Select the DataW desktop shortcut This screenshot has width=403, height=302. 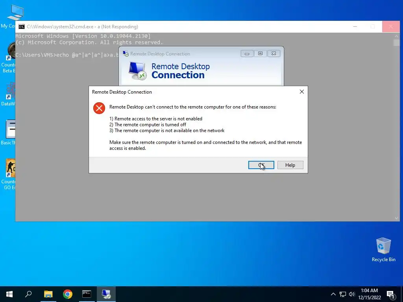[x=8, y=94]
